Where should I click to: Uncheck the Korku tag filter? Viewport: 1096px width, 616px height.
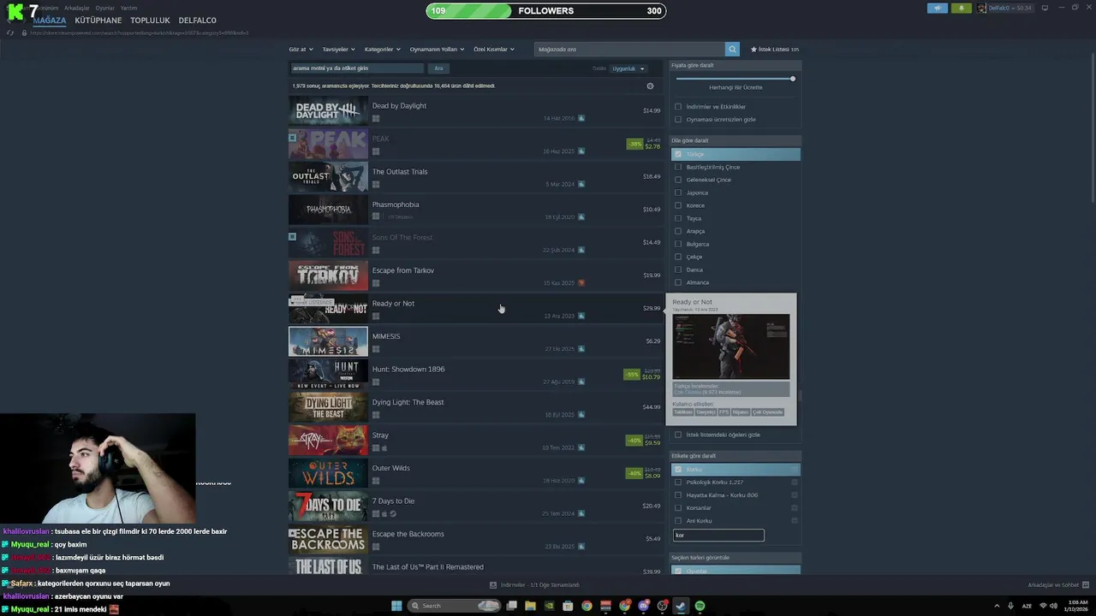pyautogui.click(x=678, y=469)
